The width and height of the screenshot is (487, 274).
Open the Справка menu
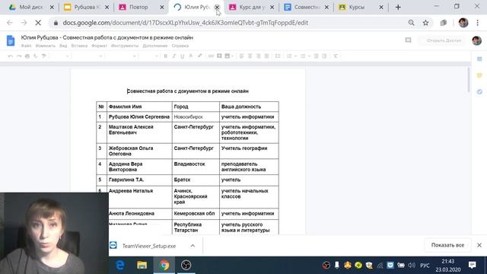[180, 46]
